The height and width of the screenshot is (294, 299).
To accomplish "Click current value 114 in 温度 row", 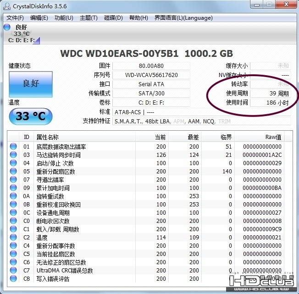I will pos(161,238).
